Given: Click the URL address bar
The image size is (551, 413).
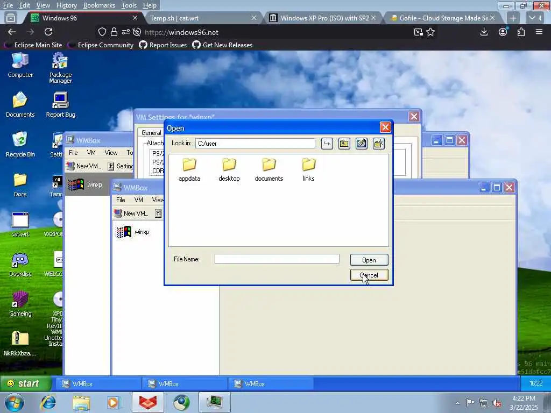Looking at the screenshot, I should [x=255, y=32].
